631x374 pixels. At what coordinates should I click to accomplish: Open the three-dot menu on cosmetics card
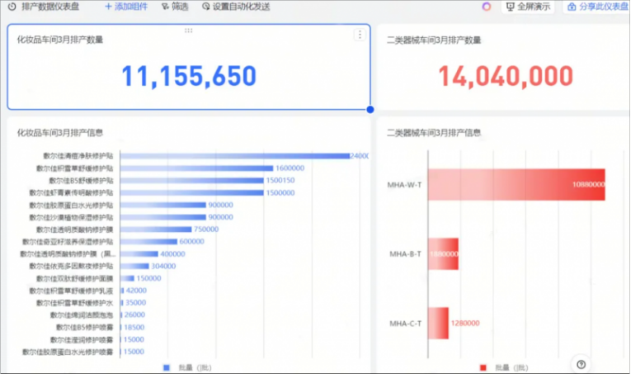(x=360, y=35)
